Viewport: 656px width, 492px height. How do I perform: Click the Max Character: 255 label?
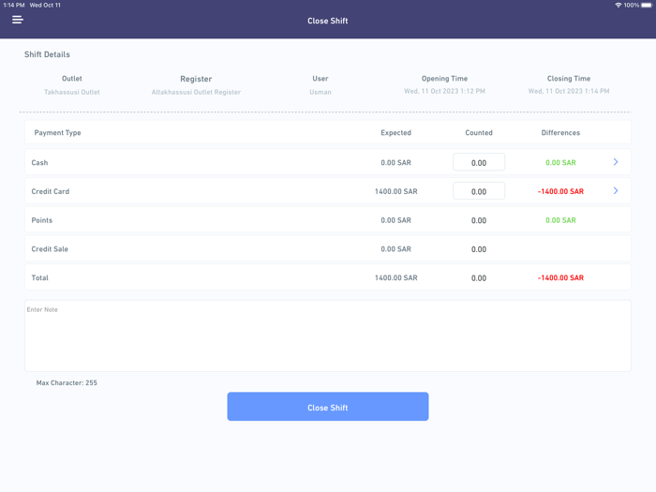[67, 382]
